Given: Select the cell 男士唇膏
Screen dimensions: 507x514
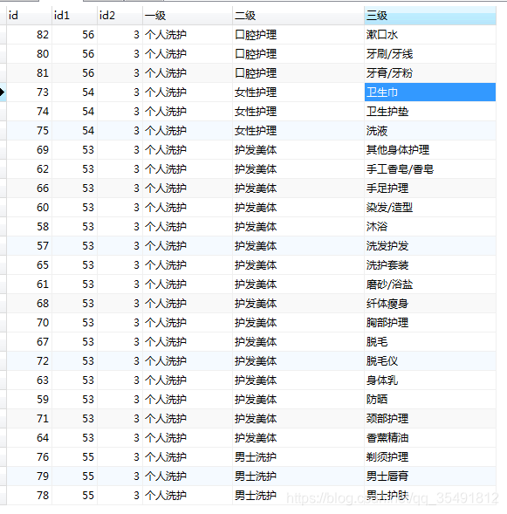Looking at the screenshot, I should (430, 476).
